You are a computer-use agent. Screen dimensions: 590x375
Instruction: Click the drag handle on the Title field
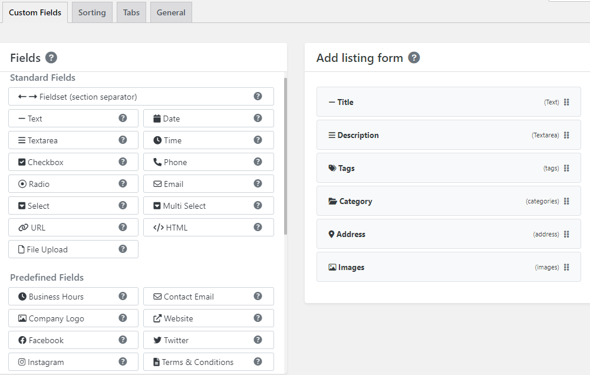click(566, 101)
